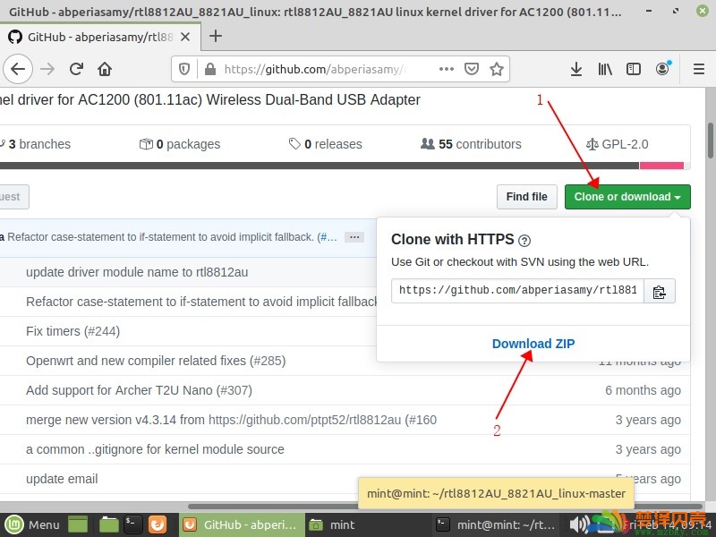This screenshot has height=537, width=716.
Task: Open 'update email' commit message
Action: coord(62,479)
